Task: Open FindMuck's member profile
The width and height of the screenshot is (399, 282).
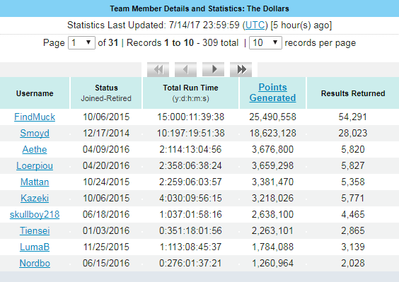Action: point(35,117)
